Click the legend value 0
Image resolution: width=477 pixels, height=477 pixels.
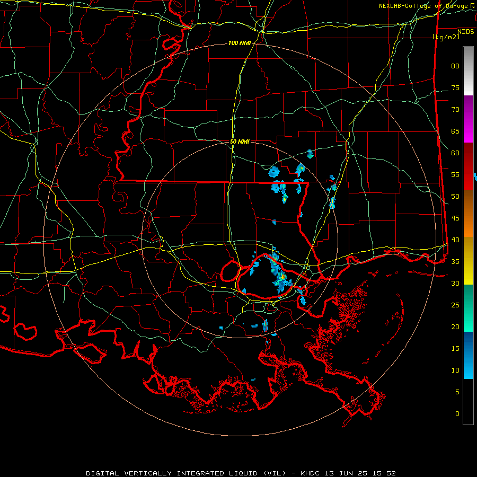point(457,414)
